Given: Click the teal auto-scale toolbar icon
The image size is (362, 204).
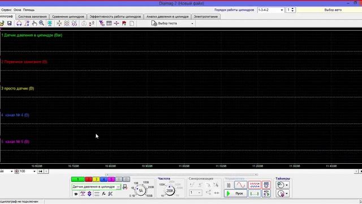Looking at the screenshot, I should coord(50,23).
